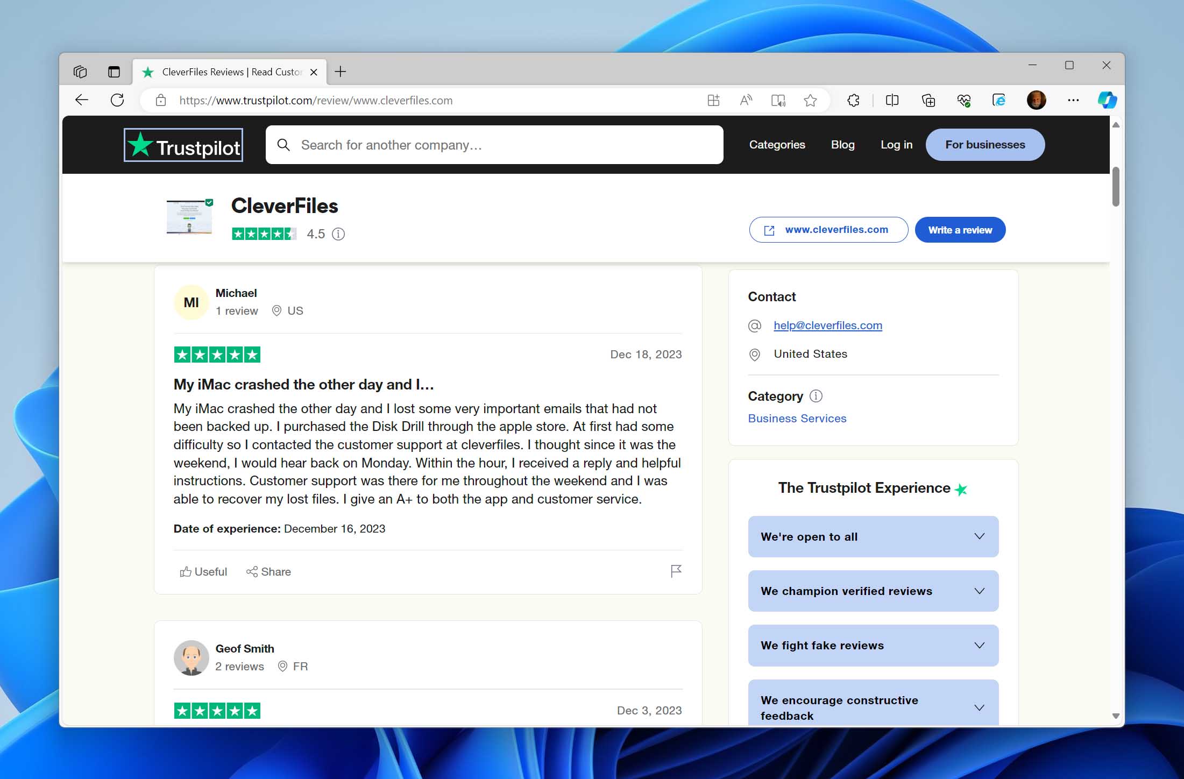Open the www.cleverfiles.com external link
The height and width of the screenshot is (779, 1184).
828,230
